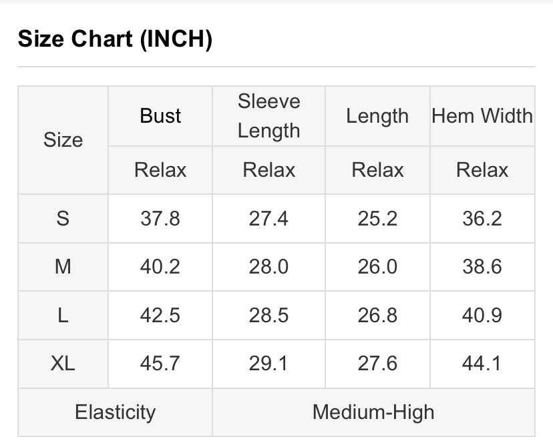Click the hem width value 44.1
This screenshot has width=553, height=443.
482,364
